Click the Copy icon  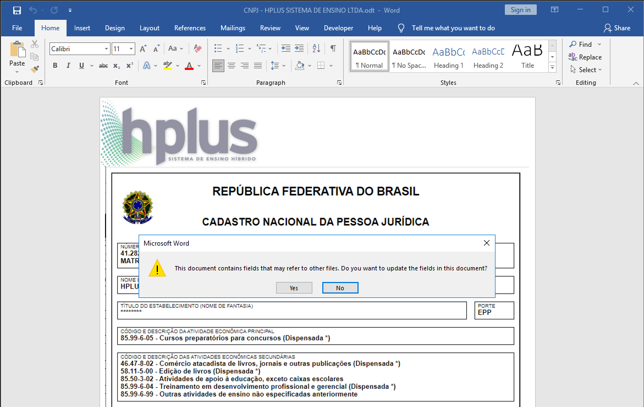coord(35,57)
